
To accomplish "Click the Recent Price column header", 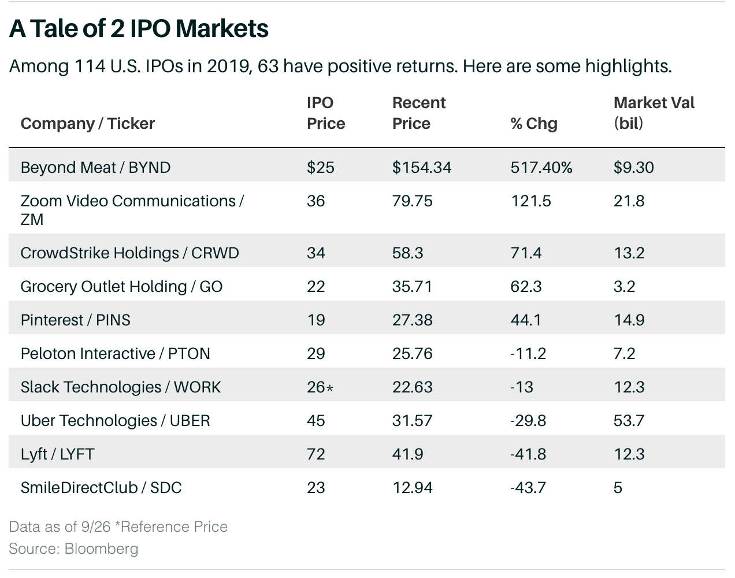I will point(419,113).
